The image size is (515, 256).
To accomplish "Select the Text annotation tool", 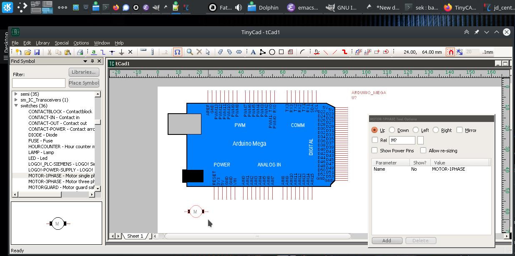I will tap(253, 52).
